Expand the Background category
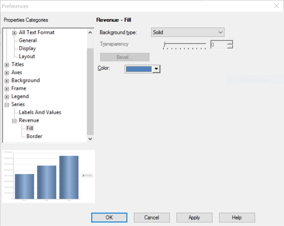The height and width of the screenshot is (226, 284). pos(7,80)
